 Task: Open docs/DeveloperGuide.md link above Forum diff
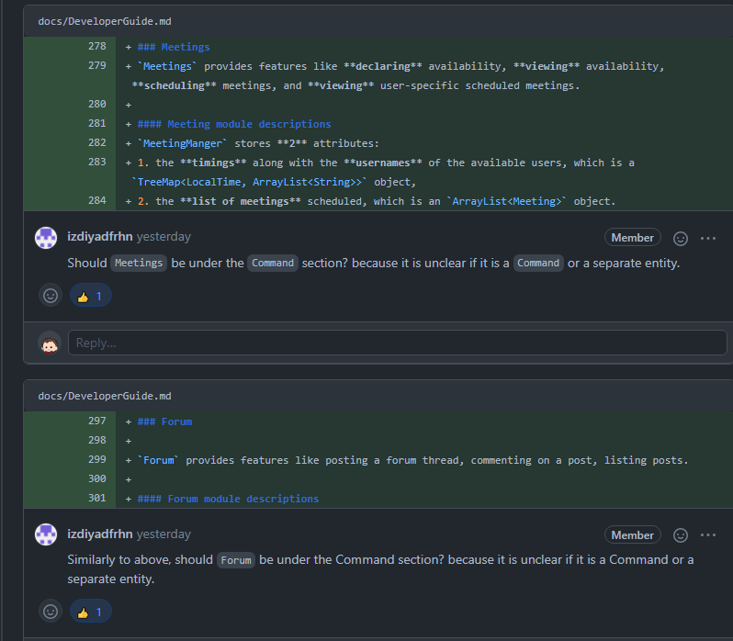(105, 396)
